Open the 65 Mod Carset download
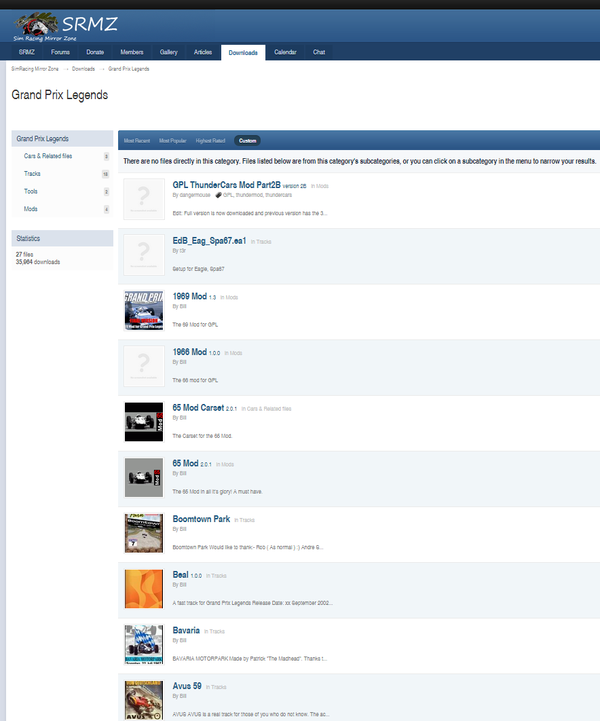 (198, 407)
